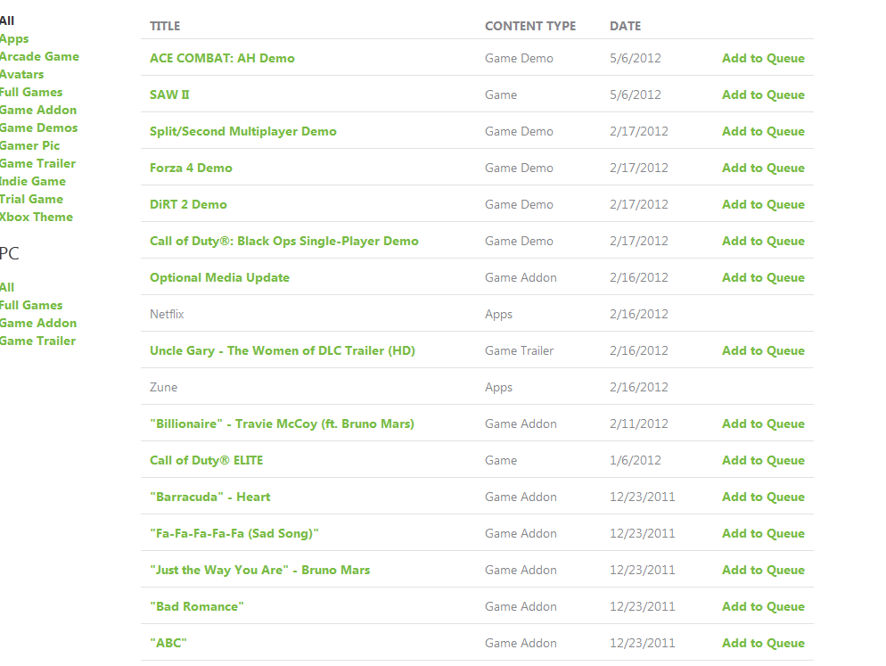Add "ABC" to queue
Image resolution: width=886 pixels, height=666 pixels.
point(763,644)
